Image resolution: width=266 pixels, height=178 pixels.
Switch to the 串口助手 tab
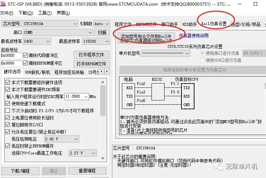(170, 24)
